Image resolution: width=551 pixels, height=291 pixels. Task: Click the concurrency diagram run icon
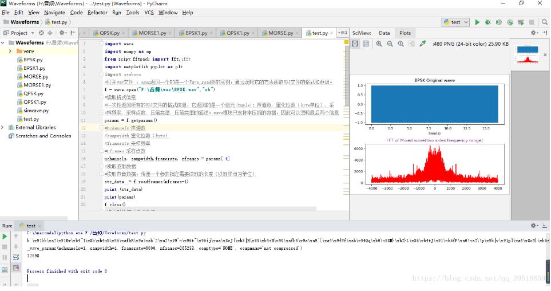(521, 22)
